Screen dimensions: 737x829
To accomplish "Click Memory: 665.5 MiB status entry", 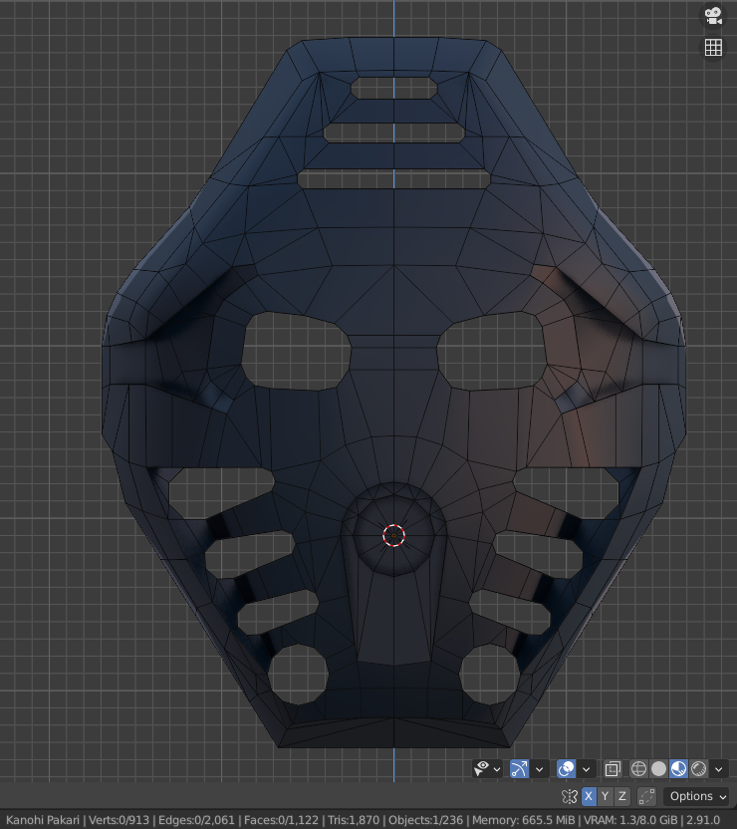I will click(x=523, y=820).
